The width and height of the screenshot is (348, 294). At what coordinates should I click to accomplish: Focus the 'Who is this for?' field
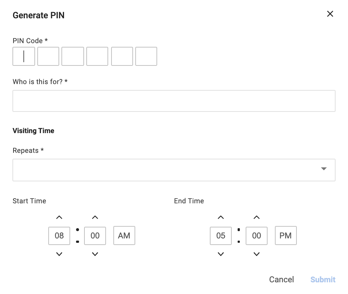tap(174, 101)
